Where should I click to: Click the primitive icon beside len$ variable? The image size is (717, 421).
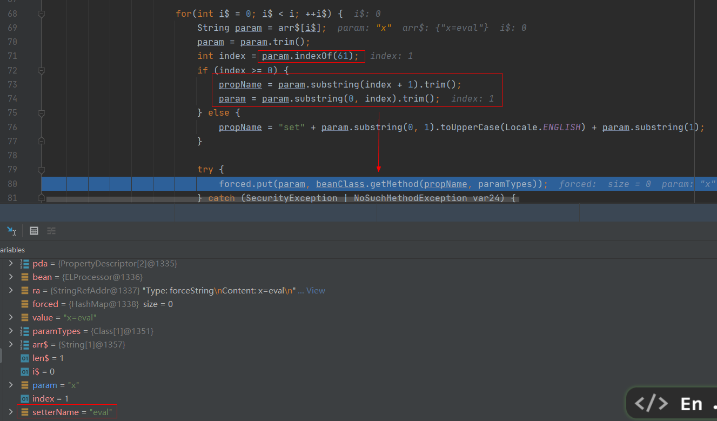24,358
